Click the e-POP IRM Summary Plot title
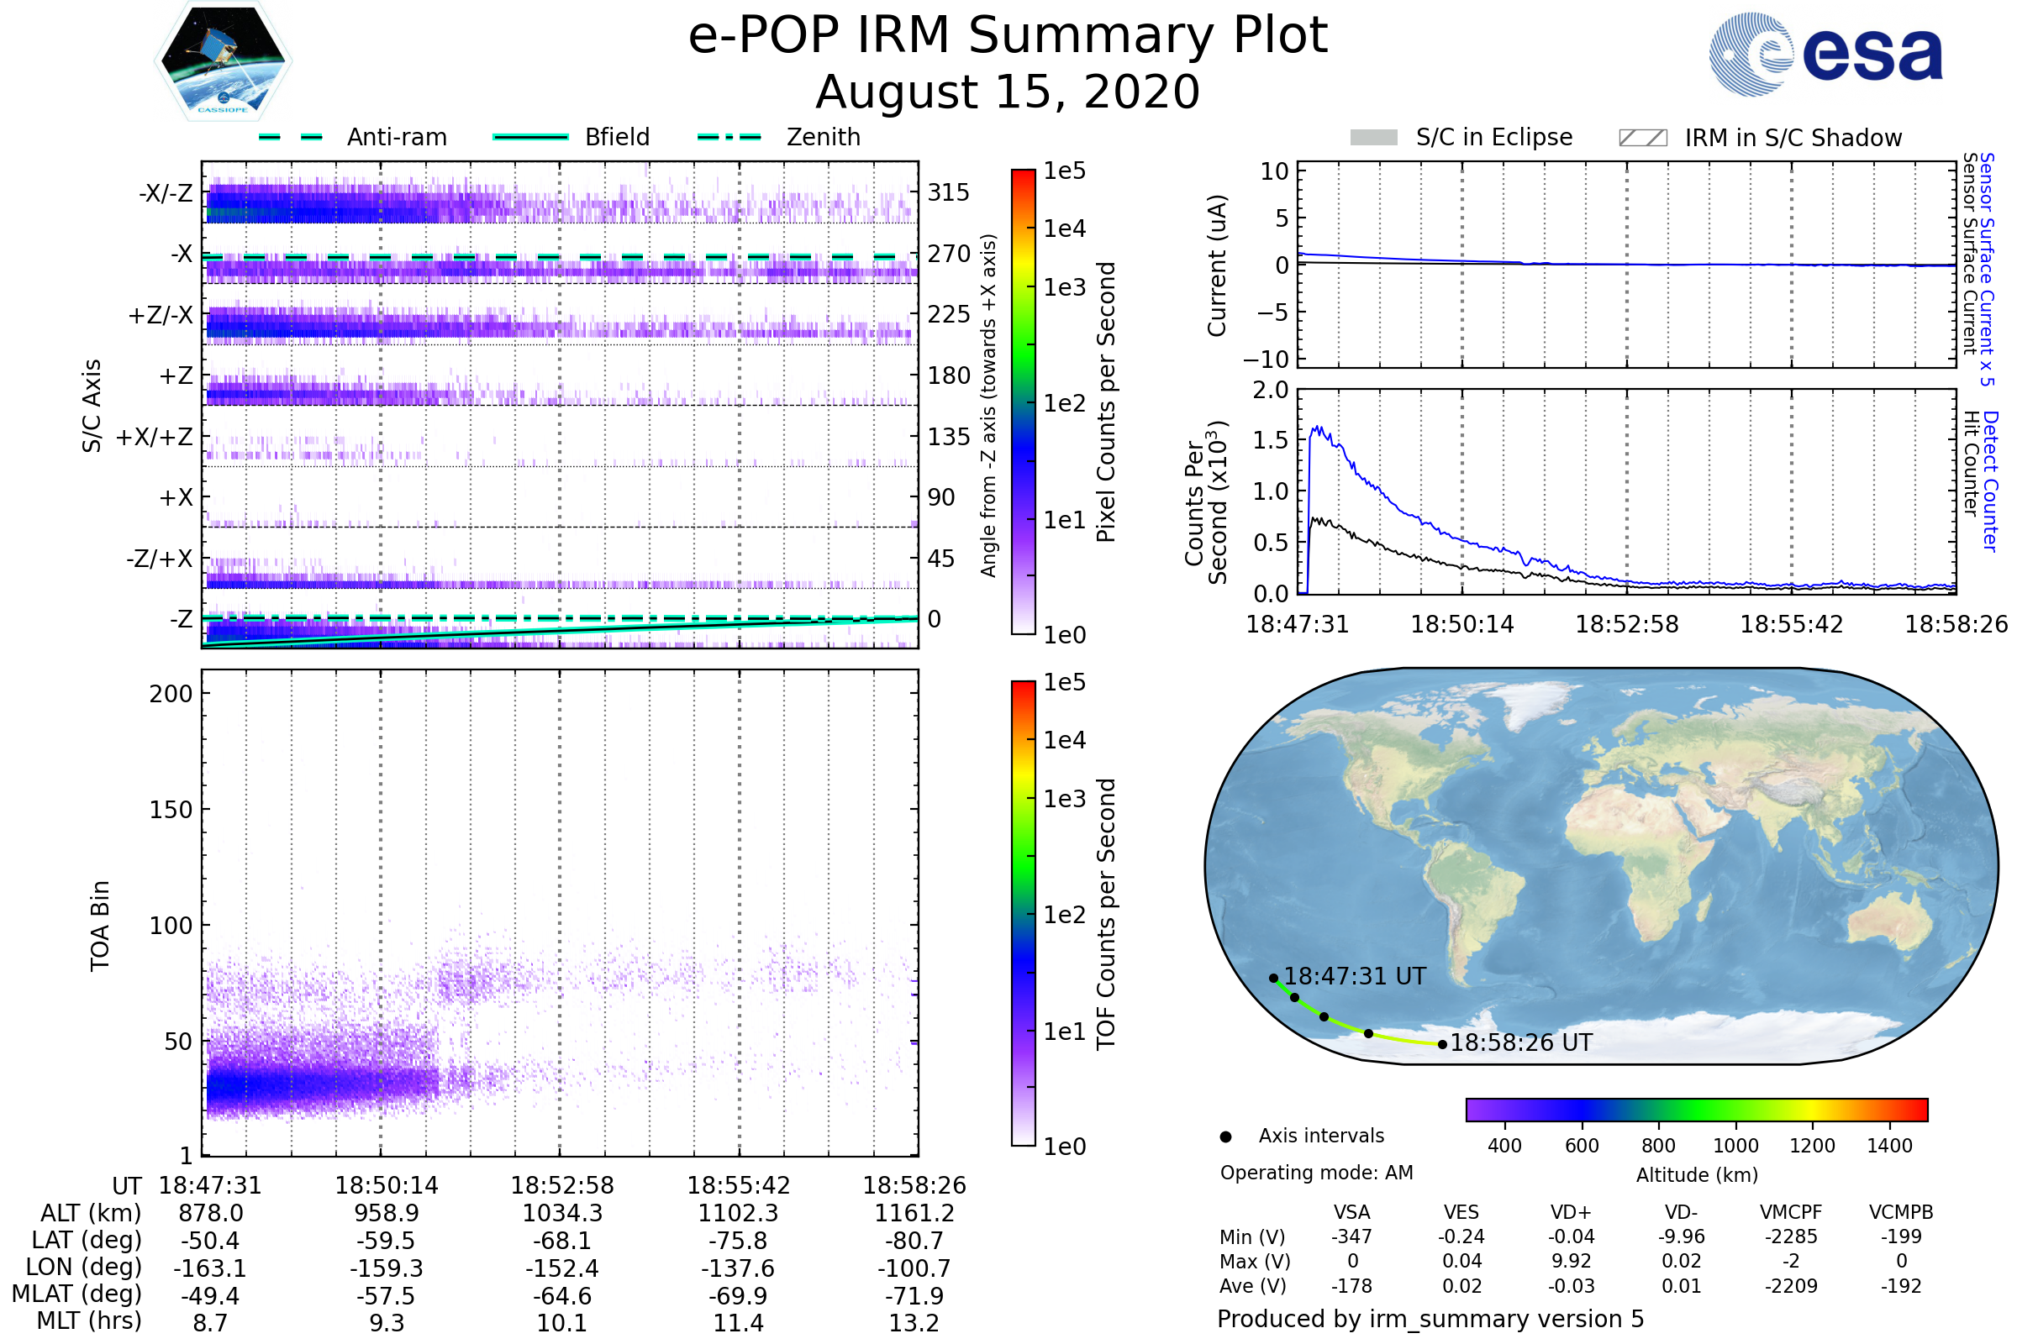Image resolution: width=2017 pixels, height=1344 pixels. (x=1008, y=36)
